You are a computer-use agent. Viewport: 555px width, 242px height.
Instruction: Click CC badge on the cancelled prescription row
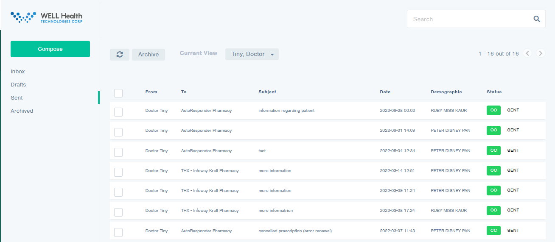493,231
